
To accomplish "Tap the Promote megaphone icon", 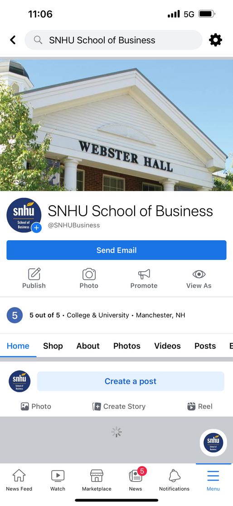I will point(144,274).
